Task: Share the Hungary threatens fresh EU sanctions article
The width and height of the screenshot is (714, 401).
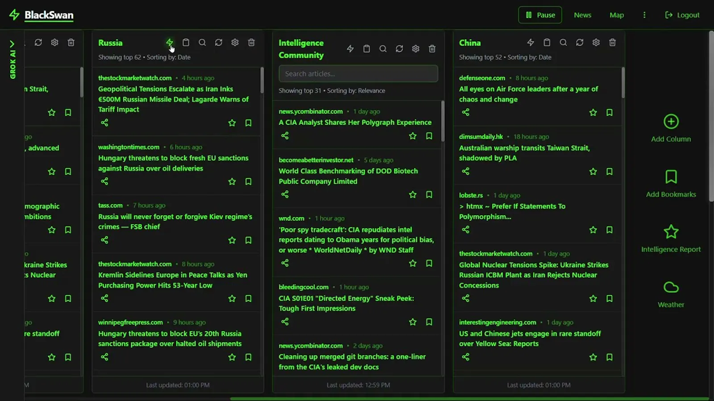Action: [104, 181]
